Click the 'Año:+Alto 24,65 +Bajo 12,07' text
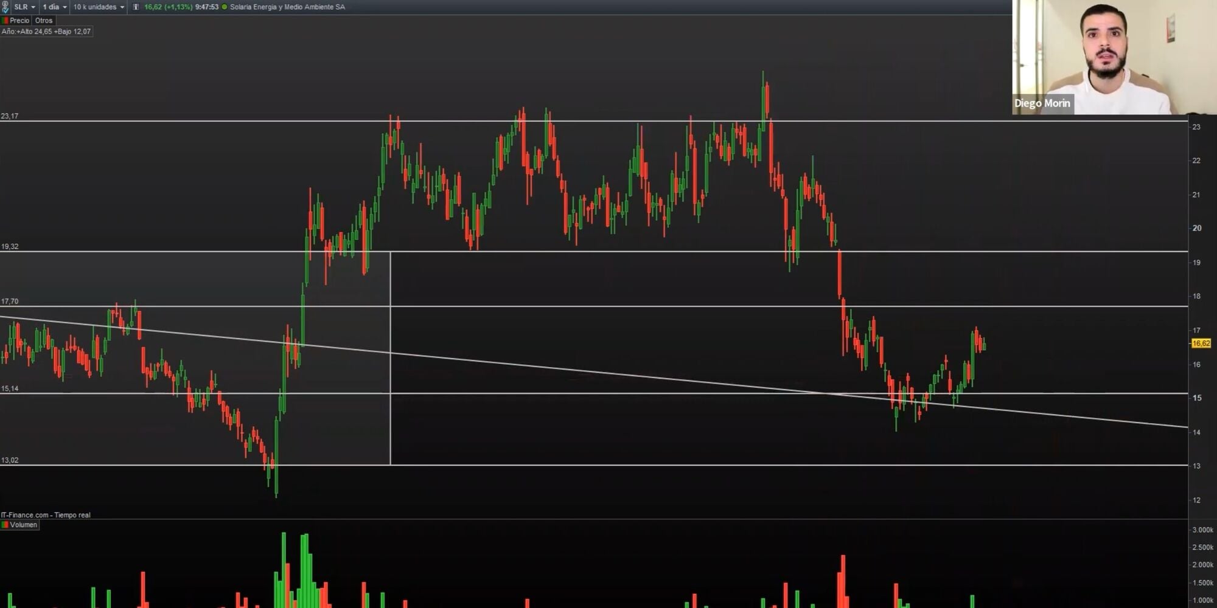1217x608 pixels. (46, 32)
